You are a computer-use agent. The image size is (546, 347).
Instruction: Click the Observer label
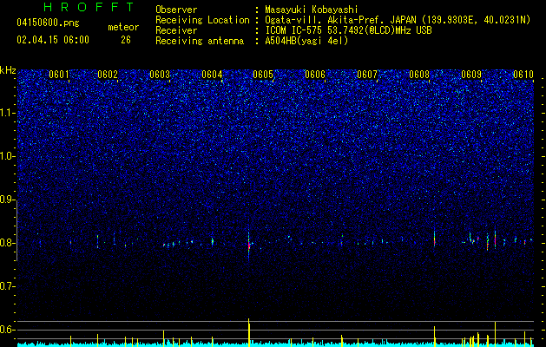176,10
